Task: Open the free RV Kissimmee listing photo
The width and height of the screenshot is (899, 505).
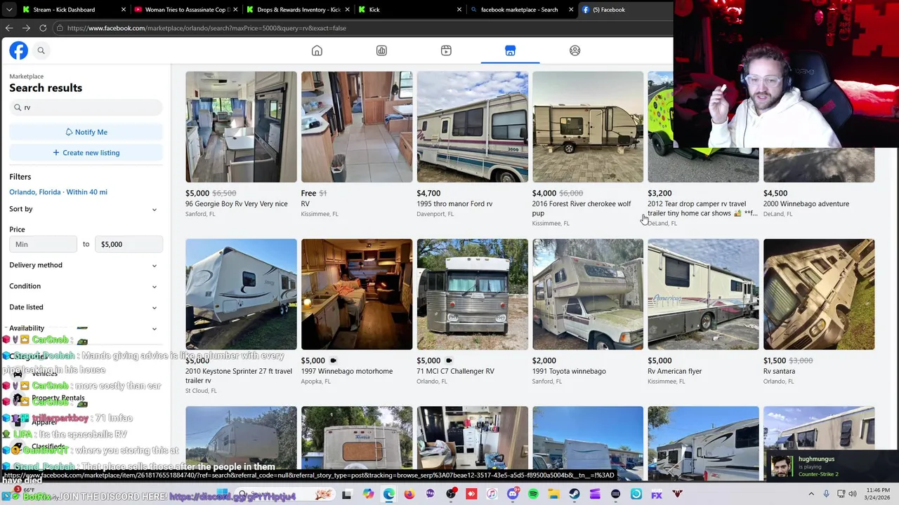Action: tap(357, 127)
